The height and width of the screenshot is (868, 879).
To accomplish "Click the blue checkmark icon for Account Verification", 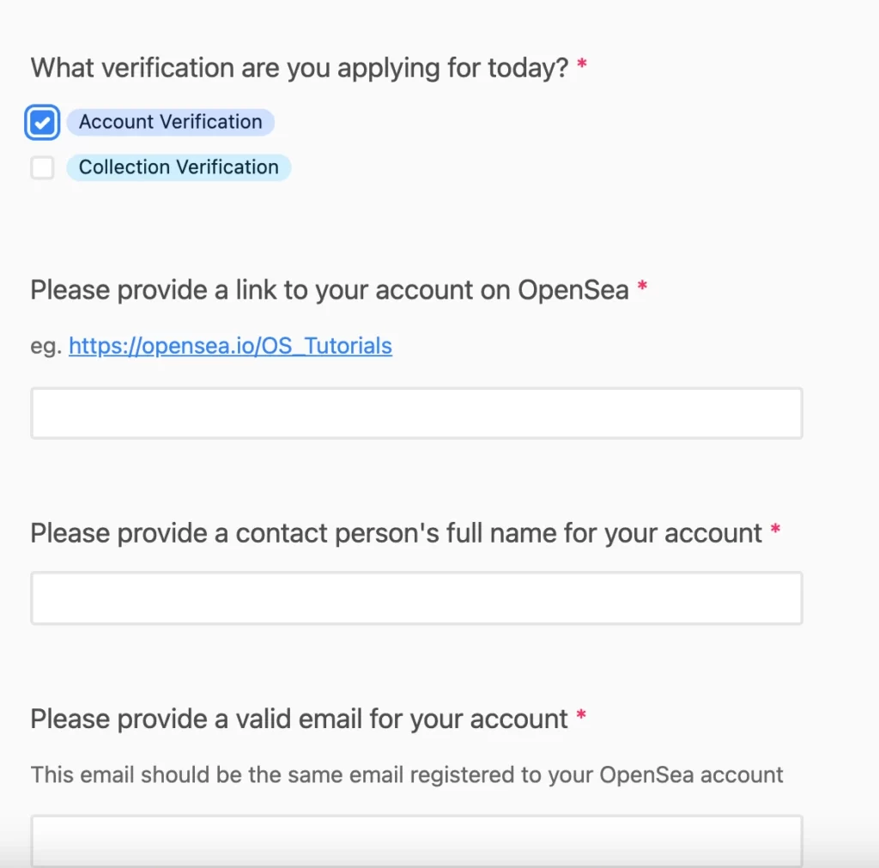I will click(x=42, y=122).
